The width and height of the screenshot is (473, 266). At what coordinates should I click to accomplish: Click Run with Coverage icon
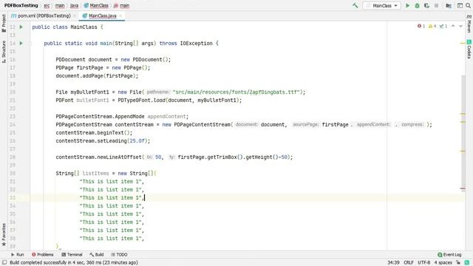[426, 5]
